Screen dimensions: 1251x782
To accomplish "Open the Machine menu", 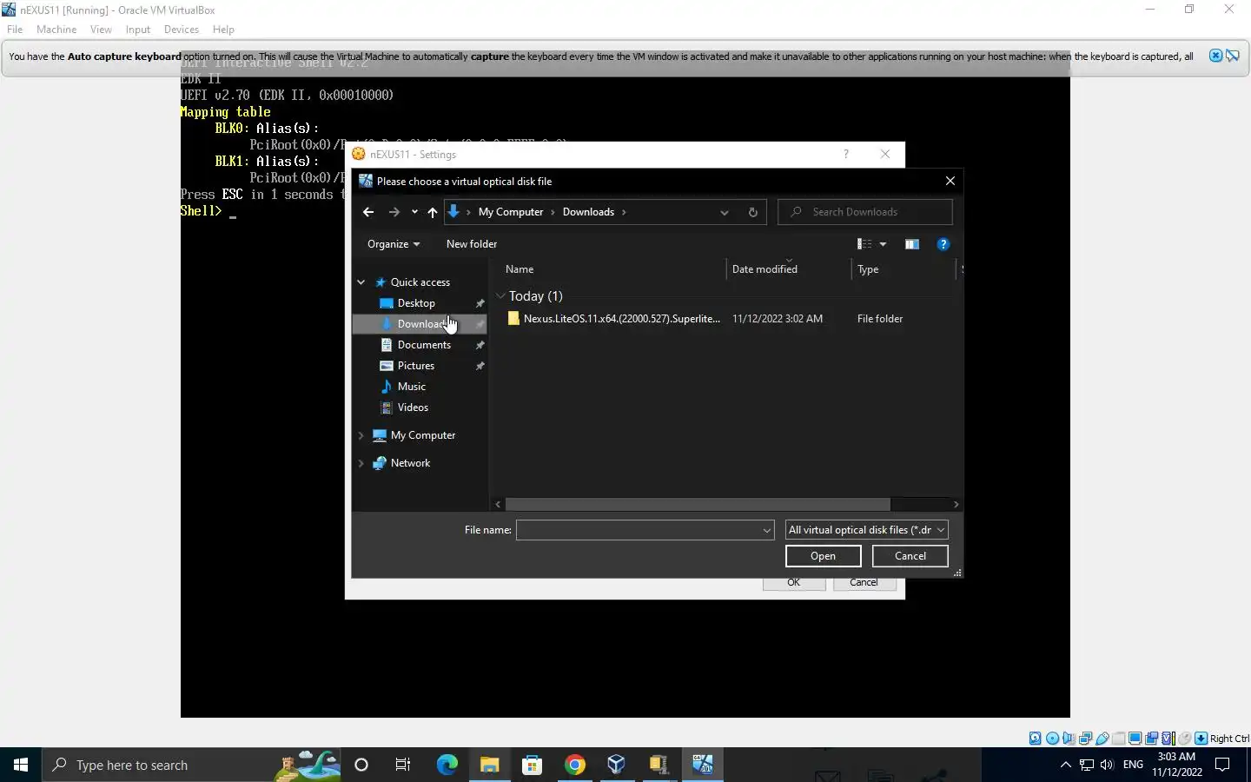I will click(56, 30).
